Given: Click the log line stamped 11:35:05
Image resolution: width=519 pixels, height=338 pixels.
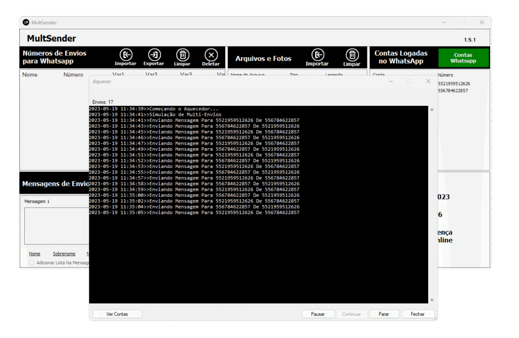Looking at the screenshot, I should (194, 213).
